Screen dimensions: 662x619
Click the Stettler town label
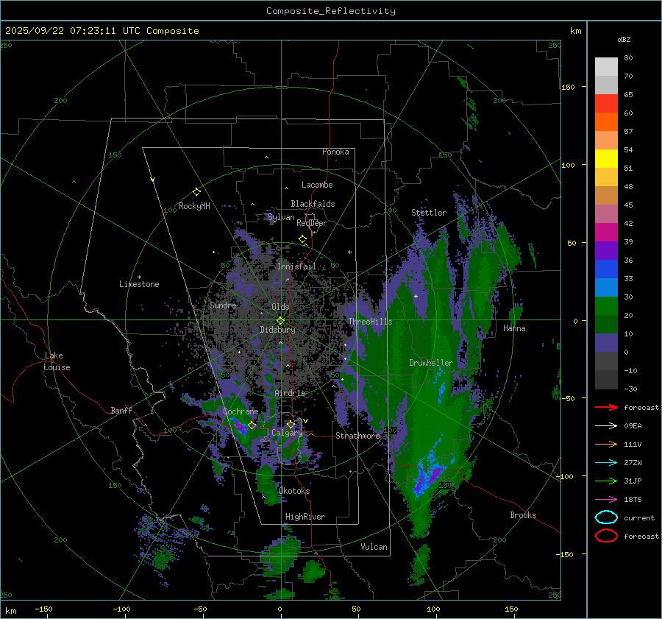click(428, 213)
